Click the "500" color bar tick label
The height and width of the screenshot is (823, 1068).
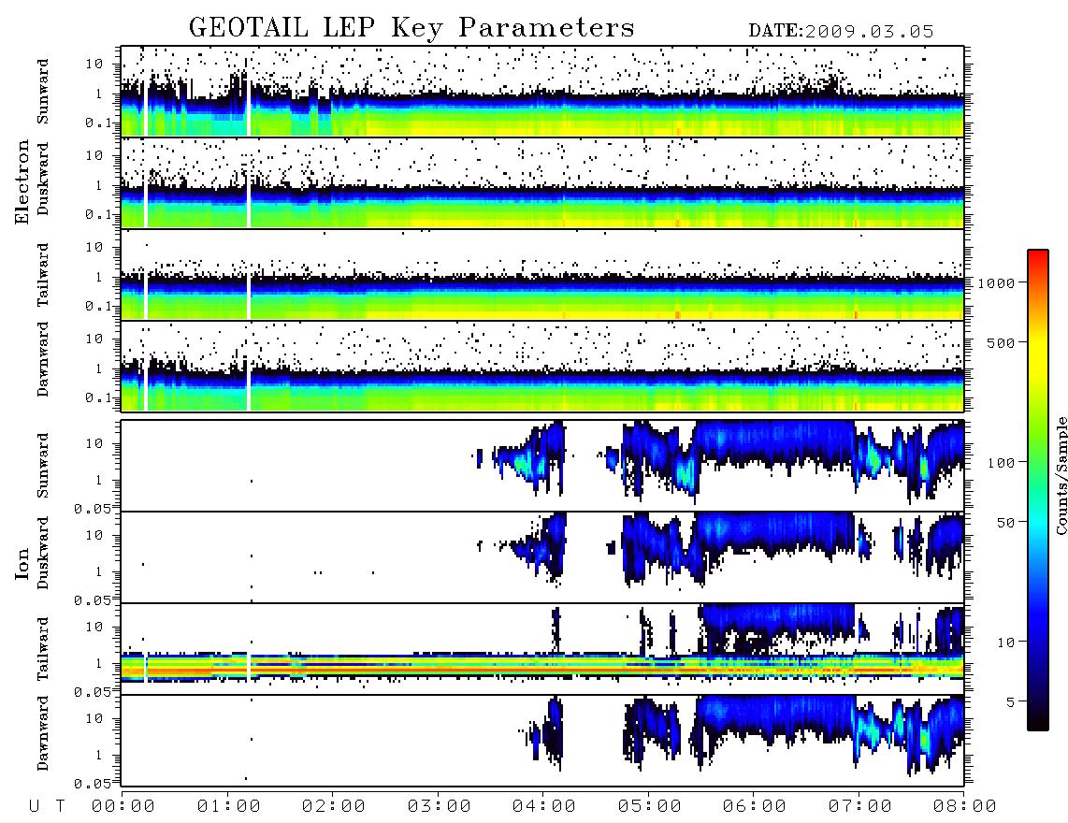pos(1002,343)
